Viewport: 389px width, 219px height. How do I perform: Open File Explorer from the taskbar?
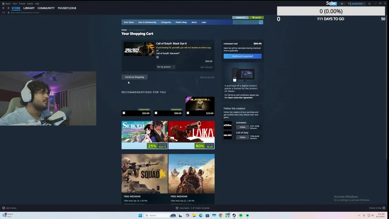194,215
